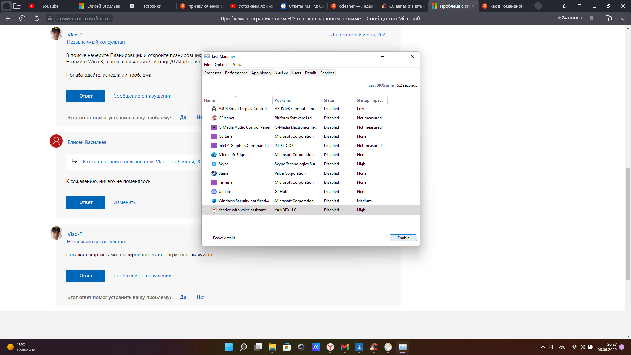Open File Explorer from the taskbar
631x355 pixels.
coord(272,347)
